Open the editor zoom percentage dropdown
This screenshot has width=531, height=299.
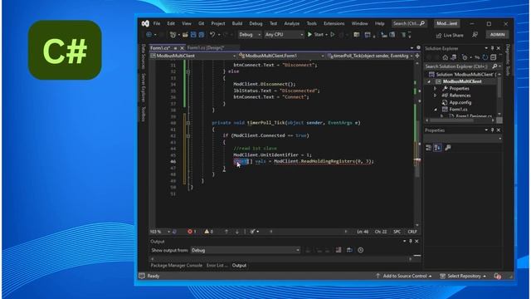click(x=160, y=232)
